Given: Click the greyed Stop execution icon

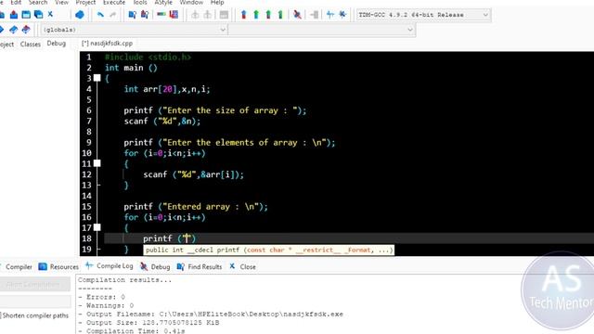Looking at the screenshot, I should [x=314, y=15].
